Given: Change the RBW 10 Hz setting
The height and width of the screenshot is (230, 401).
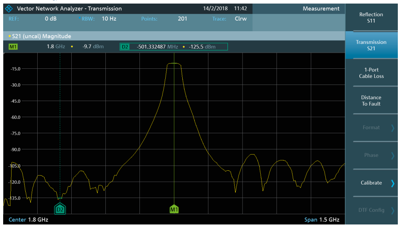Looking at the screenshot, I should tap(99, 19).
